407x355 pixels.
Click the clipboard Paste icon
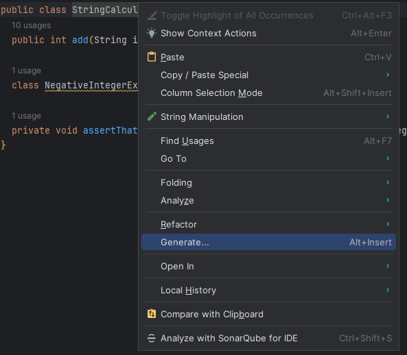(x=152, y=57)
